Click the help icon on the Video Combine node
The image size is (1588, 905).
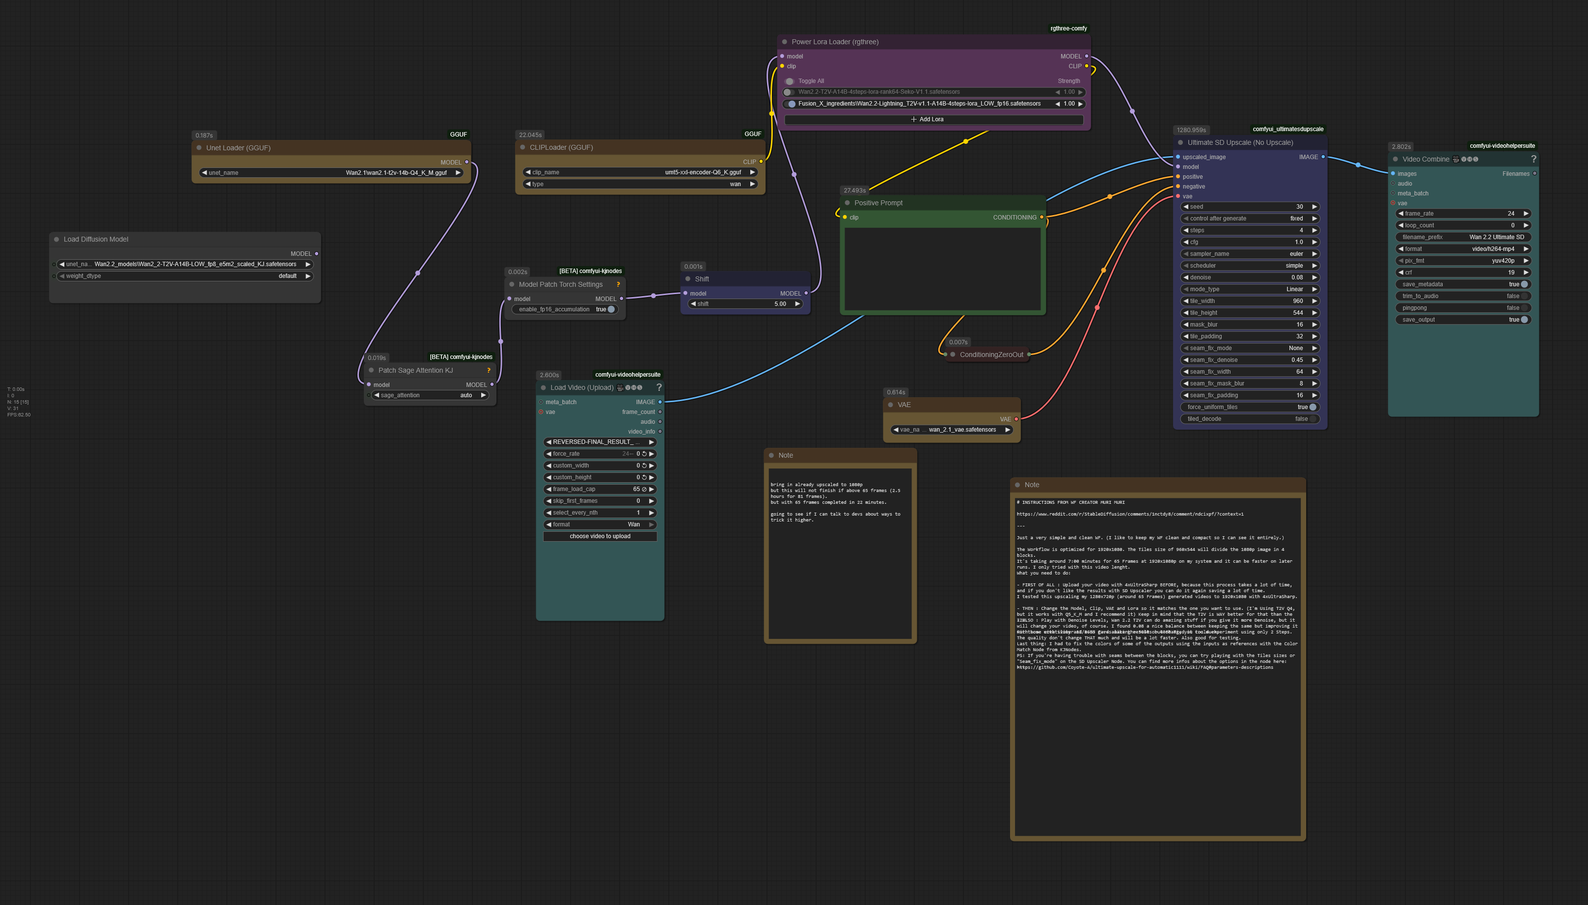tap(1534, 159)
